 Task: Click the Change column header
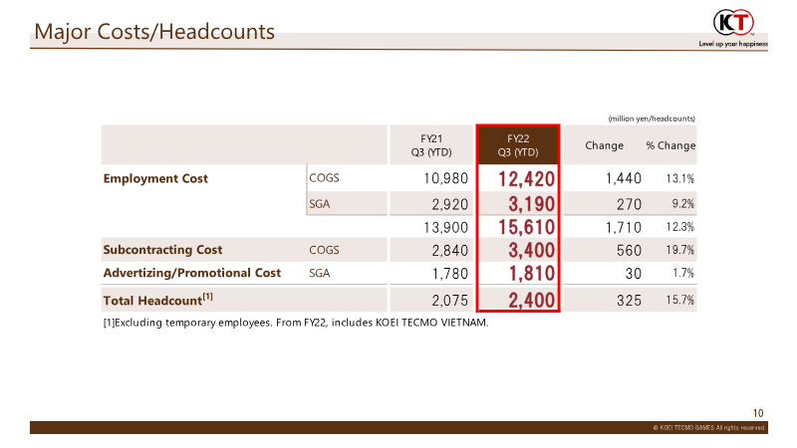click(x=604, y=146)
